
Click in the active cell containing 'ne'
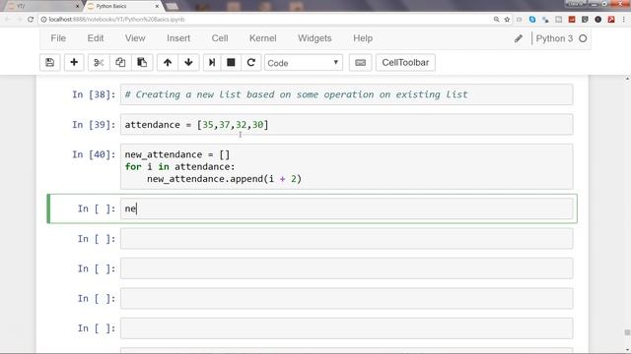point(346,208)
